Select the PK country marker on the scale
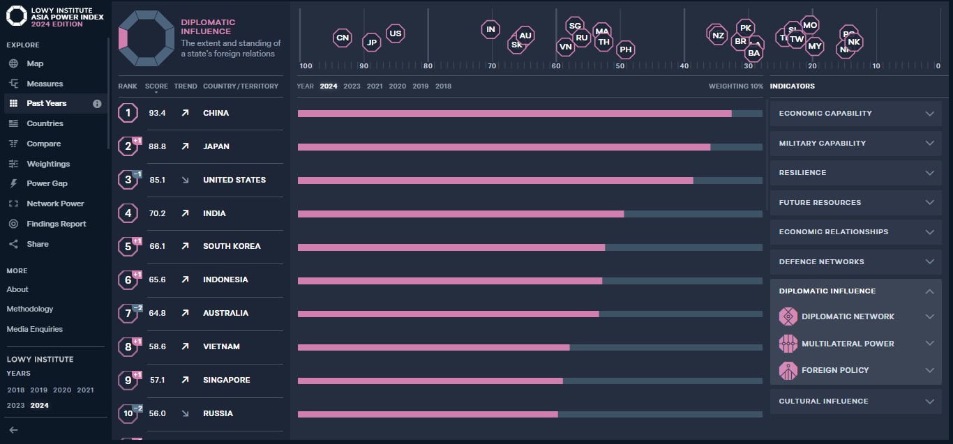This screenshot has width=953, height=444. [x=746, y=29]
